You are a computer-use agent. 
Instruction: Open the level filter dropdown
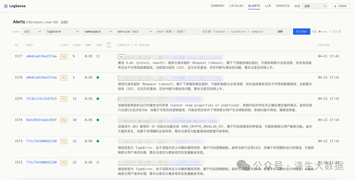coord(32,32)
